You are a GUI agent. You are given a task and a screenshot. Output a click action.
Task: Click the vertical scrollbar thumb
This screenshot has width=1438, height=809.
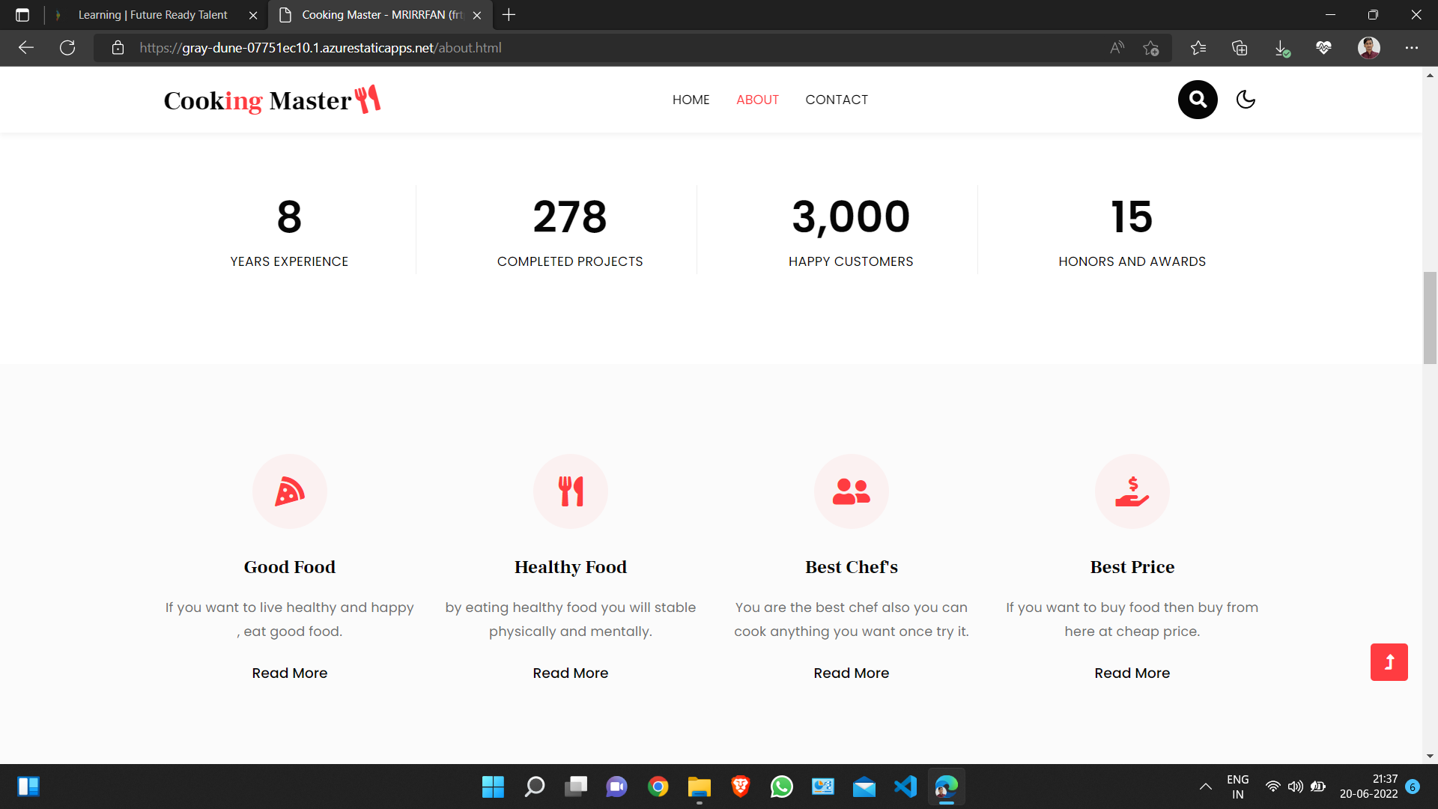click(1431, 318)
